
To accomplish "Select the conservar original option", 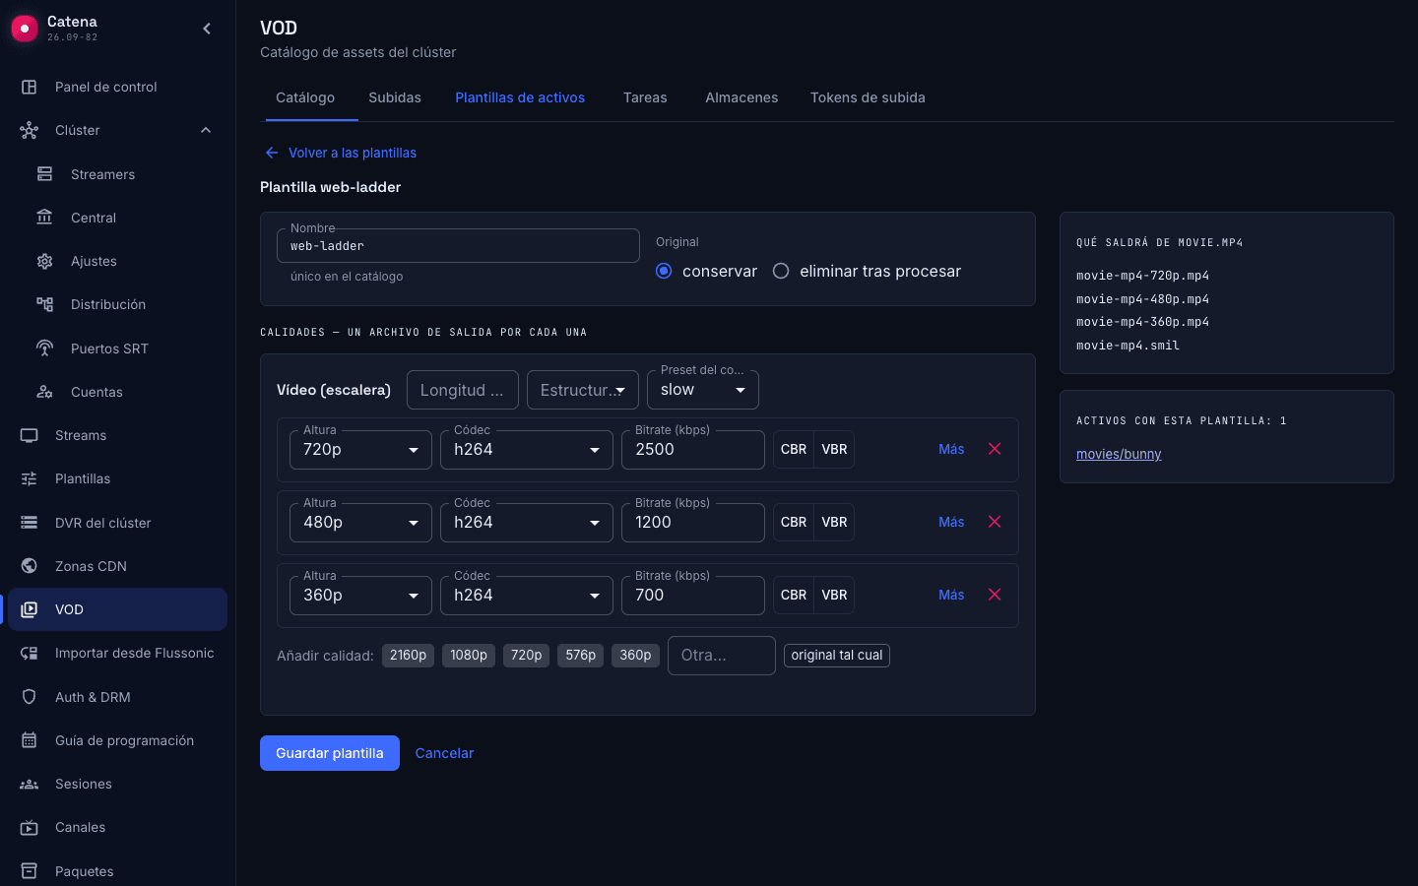I will tap(664, 271).
